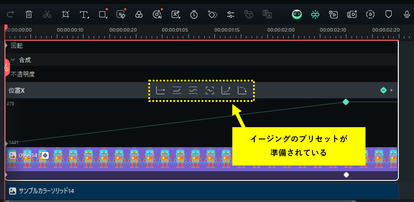Viewport: 414px width, 202px height.
Task: Click the keyframe diamond left of 回転
Action: pos(6,45)
